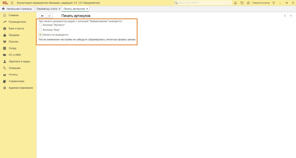Image resolution: width=296 pixels, height=158 pixels.
Task: Switch to the Начальная страница tab
Action: [19, 9]
